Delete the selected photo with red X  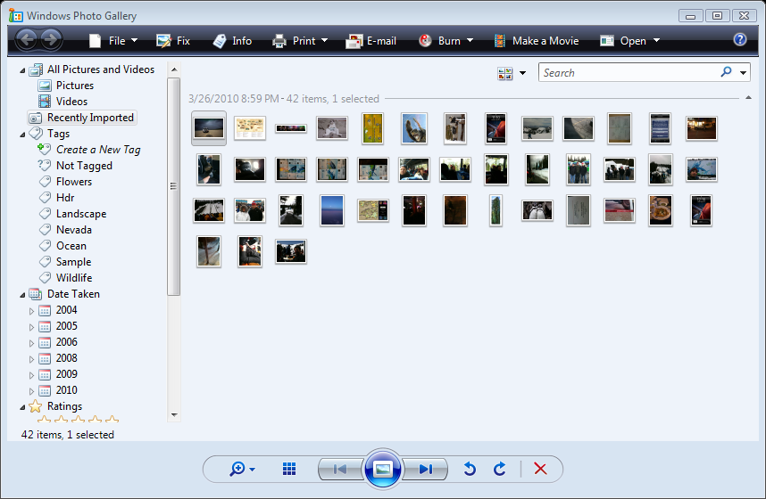pos(540,469)
